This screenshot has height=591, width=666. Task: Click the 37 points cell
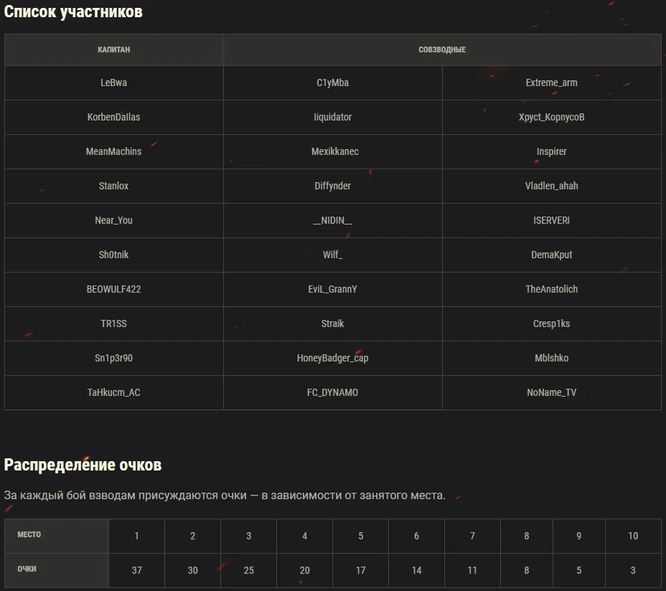pos(136,570)
